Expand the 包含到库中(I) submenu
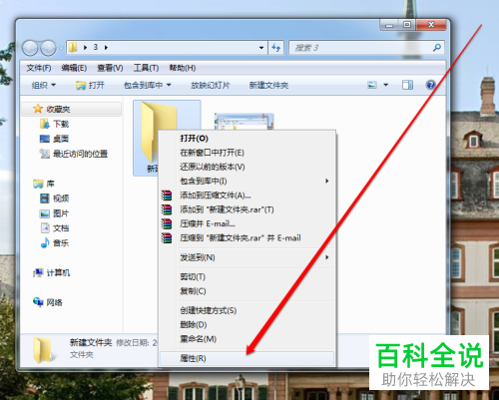This screenshot has height=400, width=499. tap(248, 182)
